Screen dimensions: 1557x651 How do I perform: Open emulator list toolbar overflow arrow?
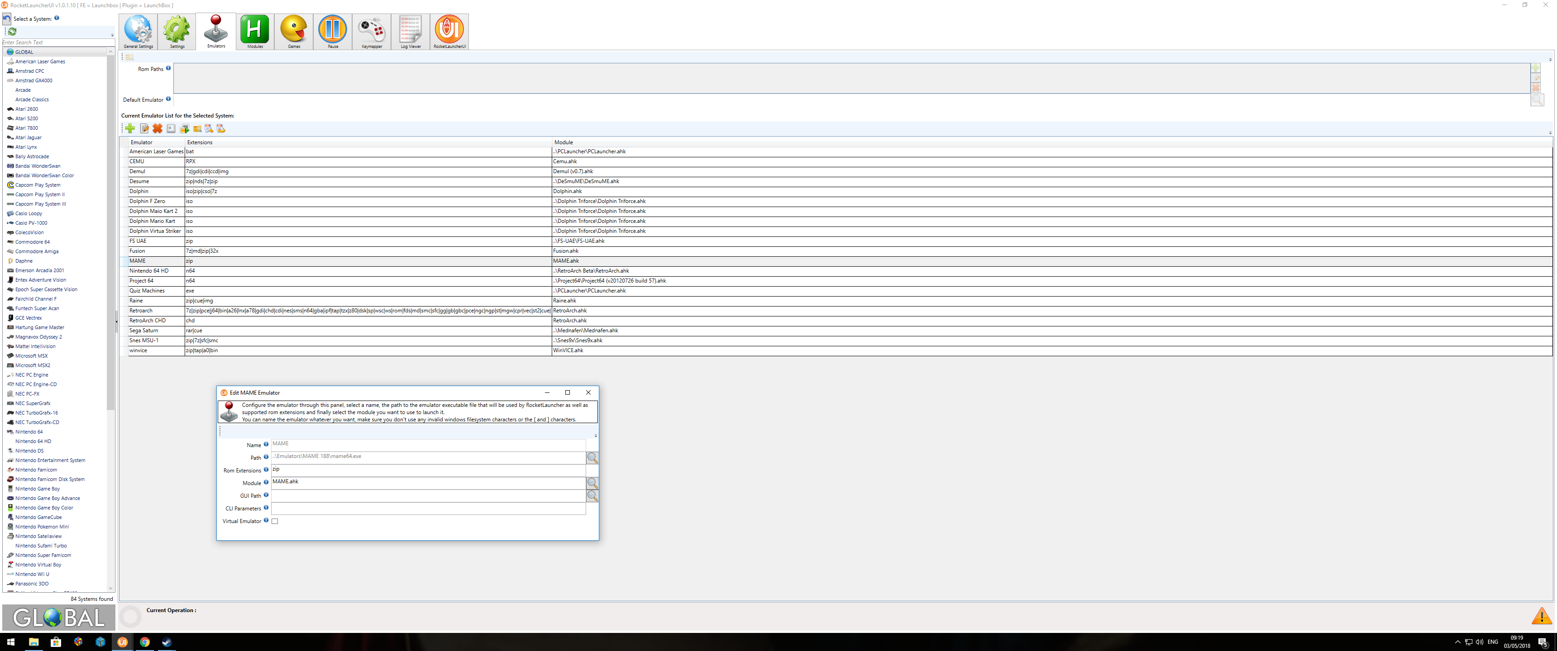pos(1550,132)
